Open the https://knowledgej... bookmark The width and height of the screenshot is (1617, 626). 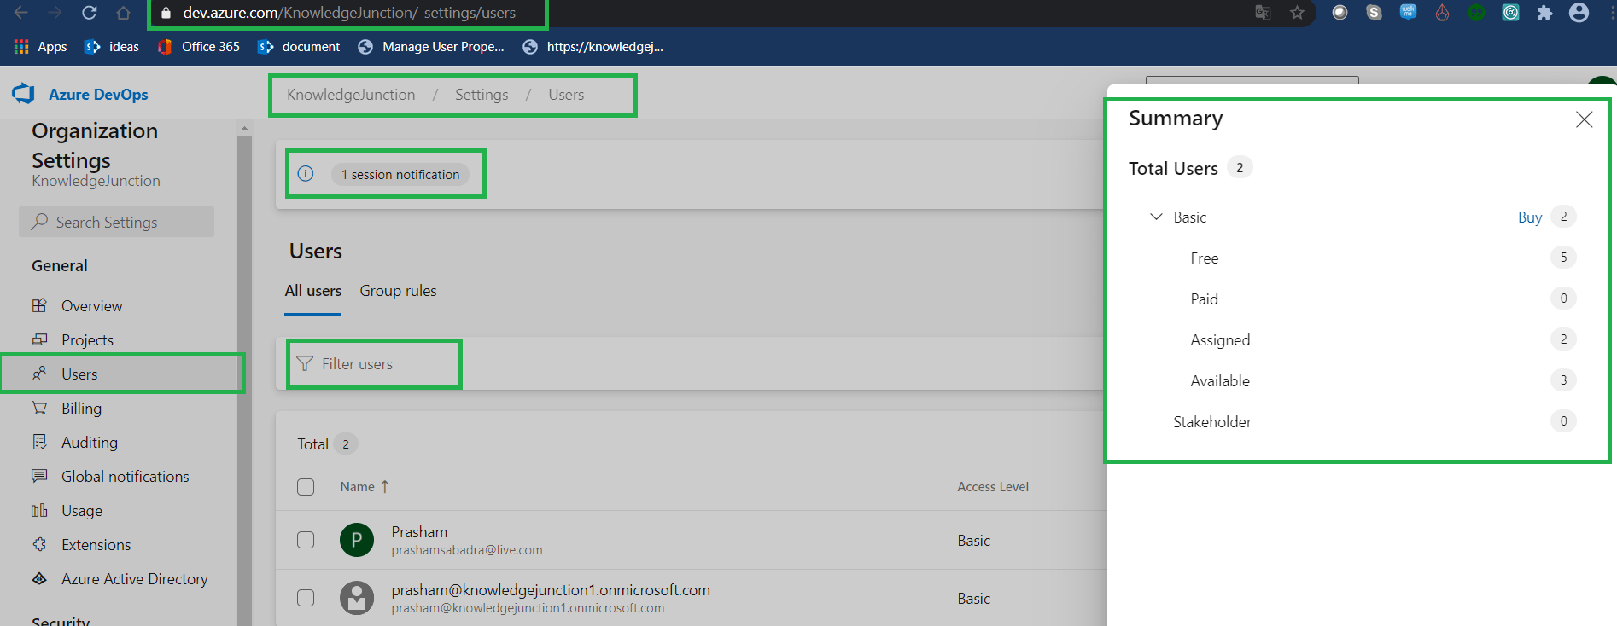(593, 47)
